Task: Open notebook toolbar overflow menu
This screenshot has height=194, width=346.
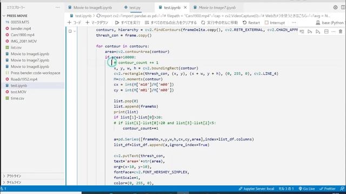Action: (294, 23)
